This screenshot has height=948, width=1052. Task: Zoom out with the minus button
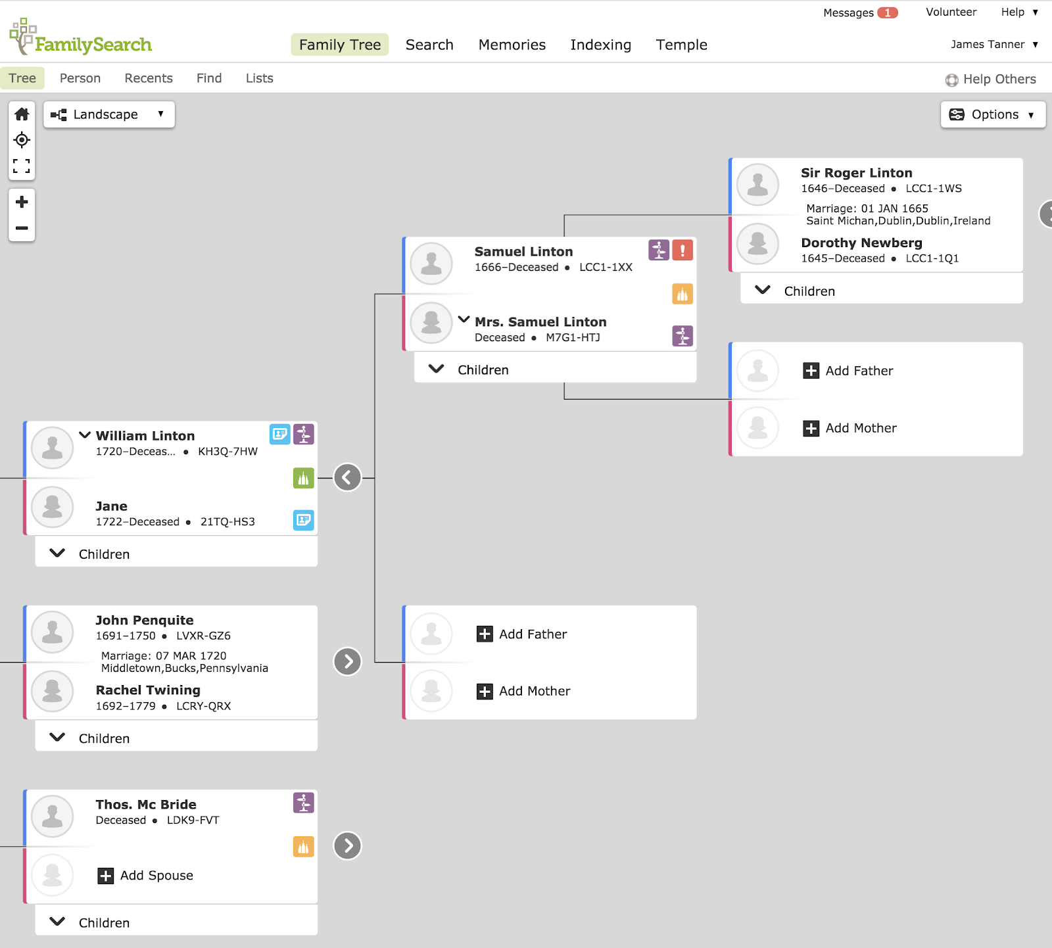point(22,228)
